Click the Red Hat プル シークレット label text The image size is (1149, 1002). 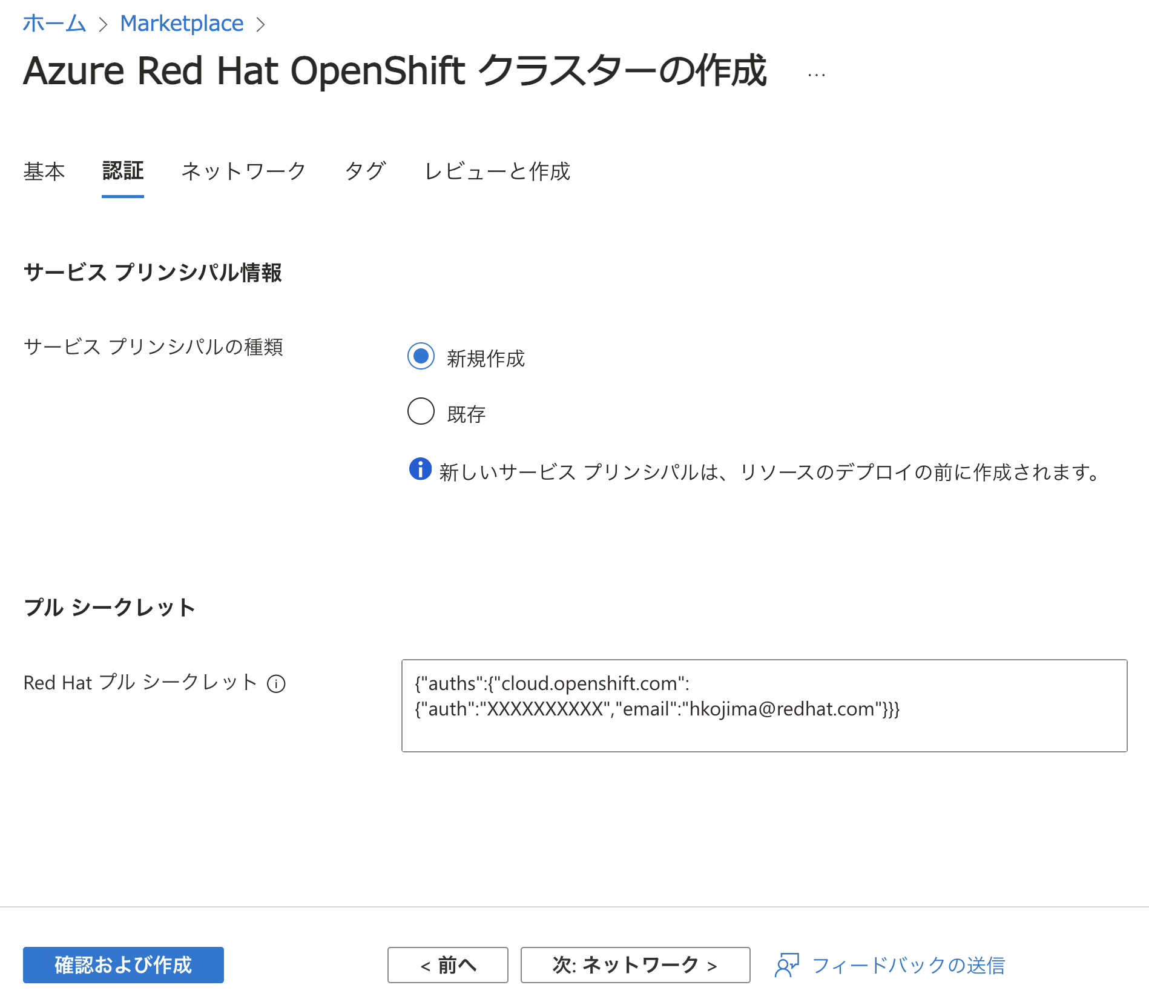click(x=140, y=683)
